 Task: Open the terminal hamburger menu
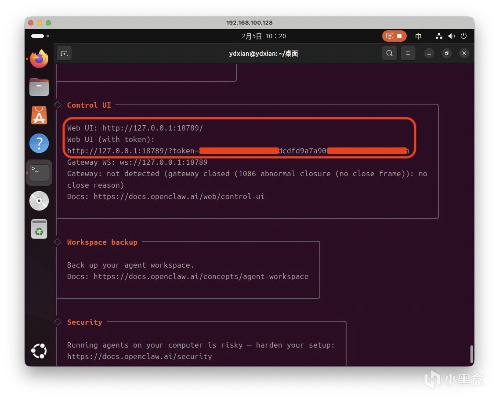pyautogui.click(x=408, y=54)
